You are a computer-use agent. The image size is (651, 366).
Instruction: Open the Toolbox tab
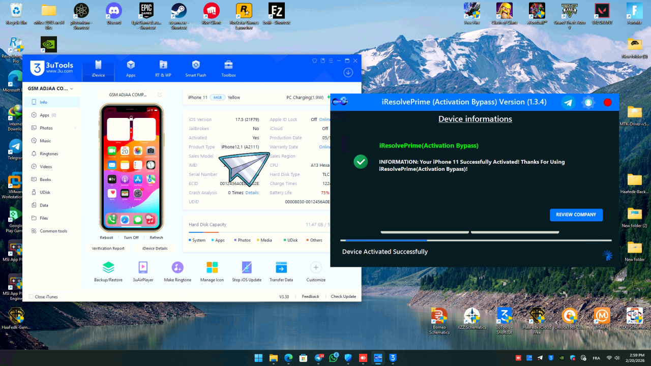tap(228, 69)
